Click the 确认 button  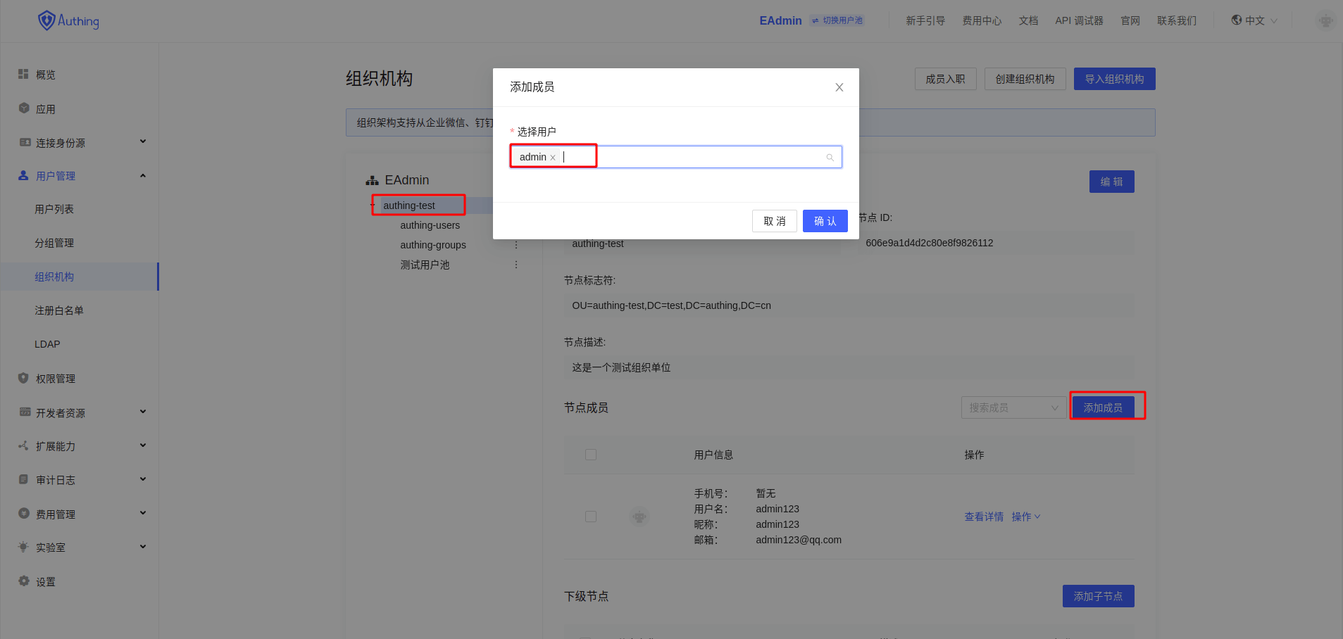pyautogui.click(x=825, y=221)
